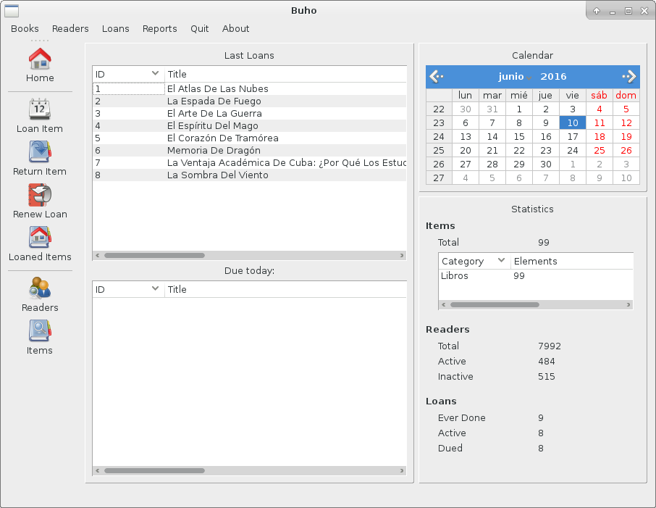Open the Readers sidebar icon

click(40, 288)
